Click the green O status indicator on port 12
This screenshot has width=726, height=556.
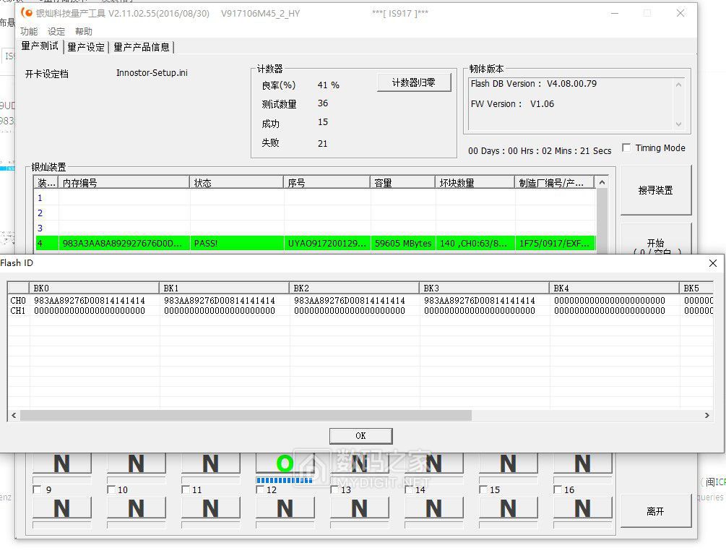285,463
